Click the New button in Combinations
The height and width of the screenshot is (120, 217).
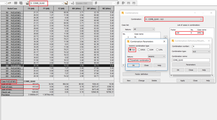click(129, 81)
